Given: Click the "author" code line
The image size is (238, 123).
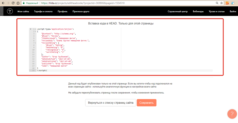Looking at the screenshot, I should (55, 57).
